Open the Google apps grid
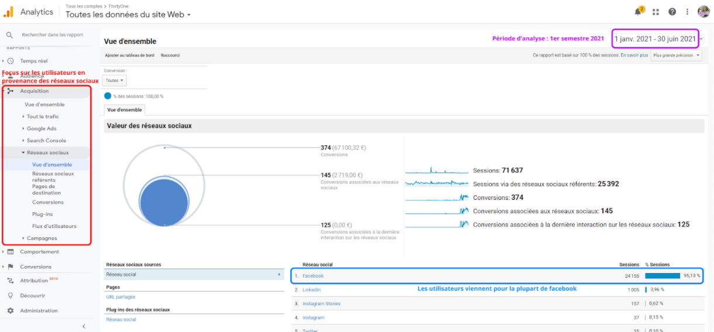 click(656, 12)
